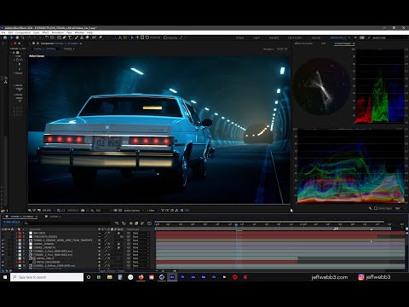Open the Graph Editor

(x=149, y=223)
